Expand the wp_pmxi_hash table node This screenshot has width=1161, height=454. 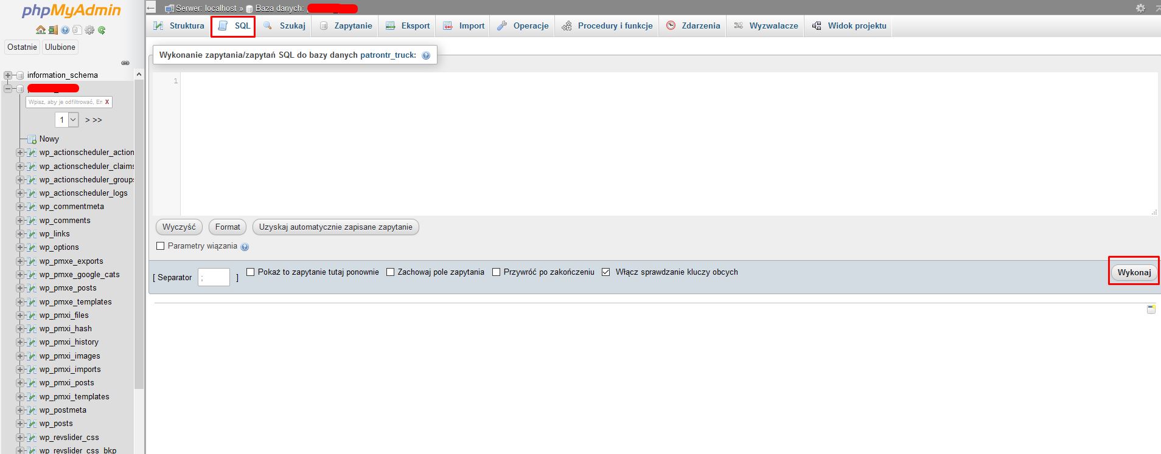point(20,329)
